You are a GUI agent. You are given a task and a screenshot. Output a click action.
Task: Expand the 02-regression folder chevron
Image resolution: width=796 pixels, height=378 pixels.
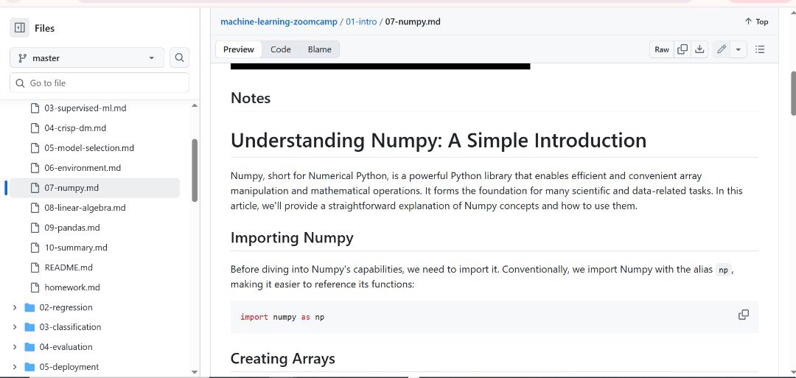click(x=15, y=307)
